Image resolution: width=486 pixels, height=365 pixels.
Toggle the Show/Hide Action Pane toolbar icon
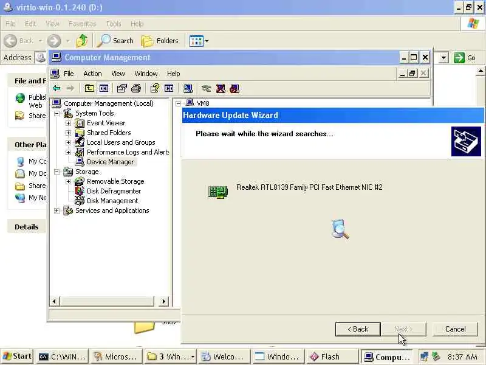click(x=169, y=88)
